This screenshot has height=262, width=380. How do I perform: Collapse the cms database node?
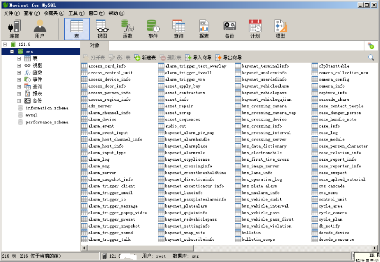[12, 51]
